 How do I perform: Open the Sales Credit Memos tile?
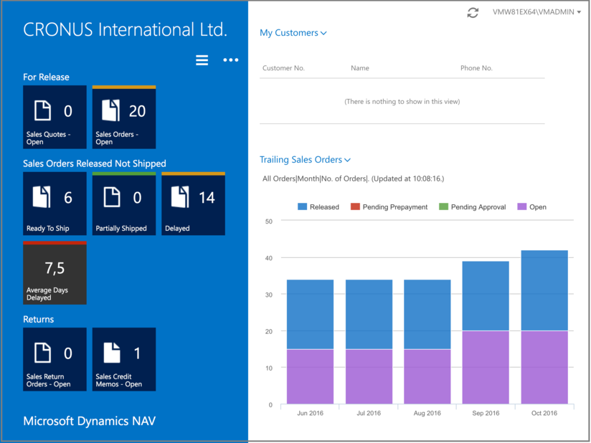click(x=123, y=358)
